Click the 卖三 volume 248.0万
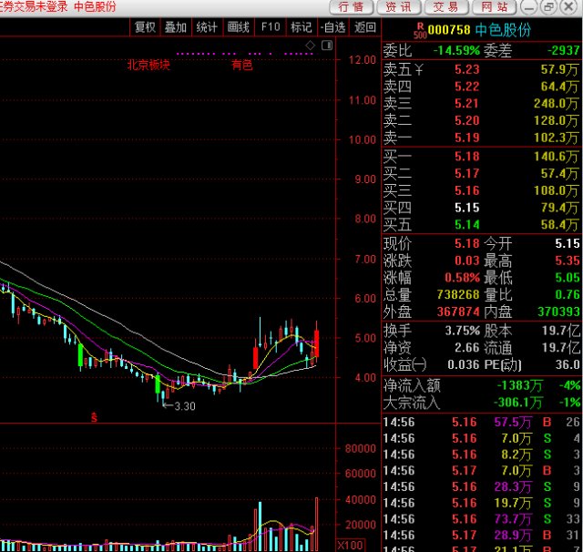 557,103
